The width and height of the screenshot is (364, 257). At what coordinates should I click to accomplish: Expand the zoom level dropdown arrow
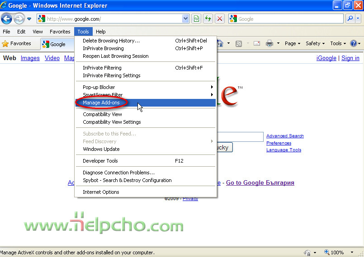tap(352, 252)
